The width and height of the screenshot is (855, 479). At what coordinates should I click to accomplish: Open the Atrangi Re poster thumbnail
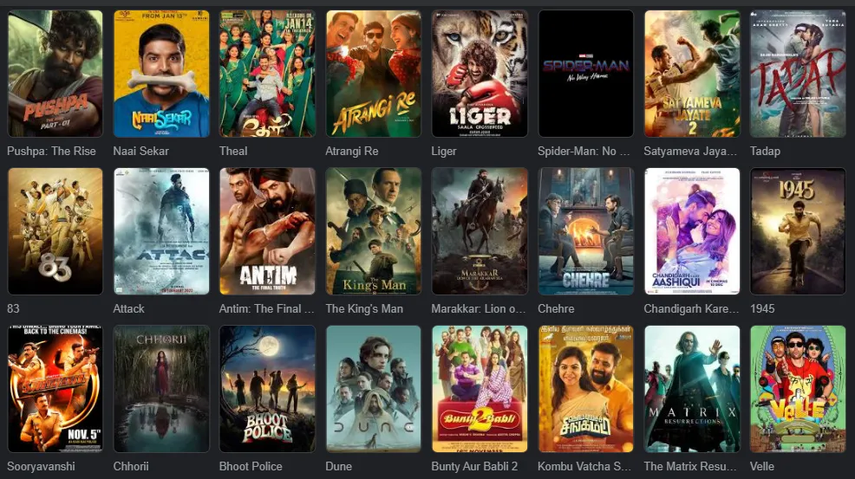[374, 74]
